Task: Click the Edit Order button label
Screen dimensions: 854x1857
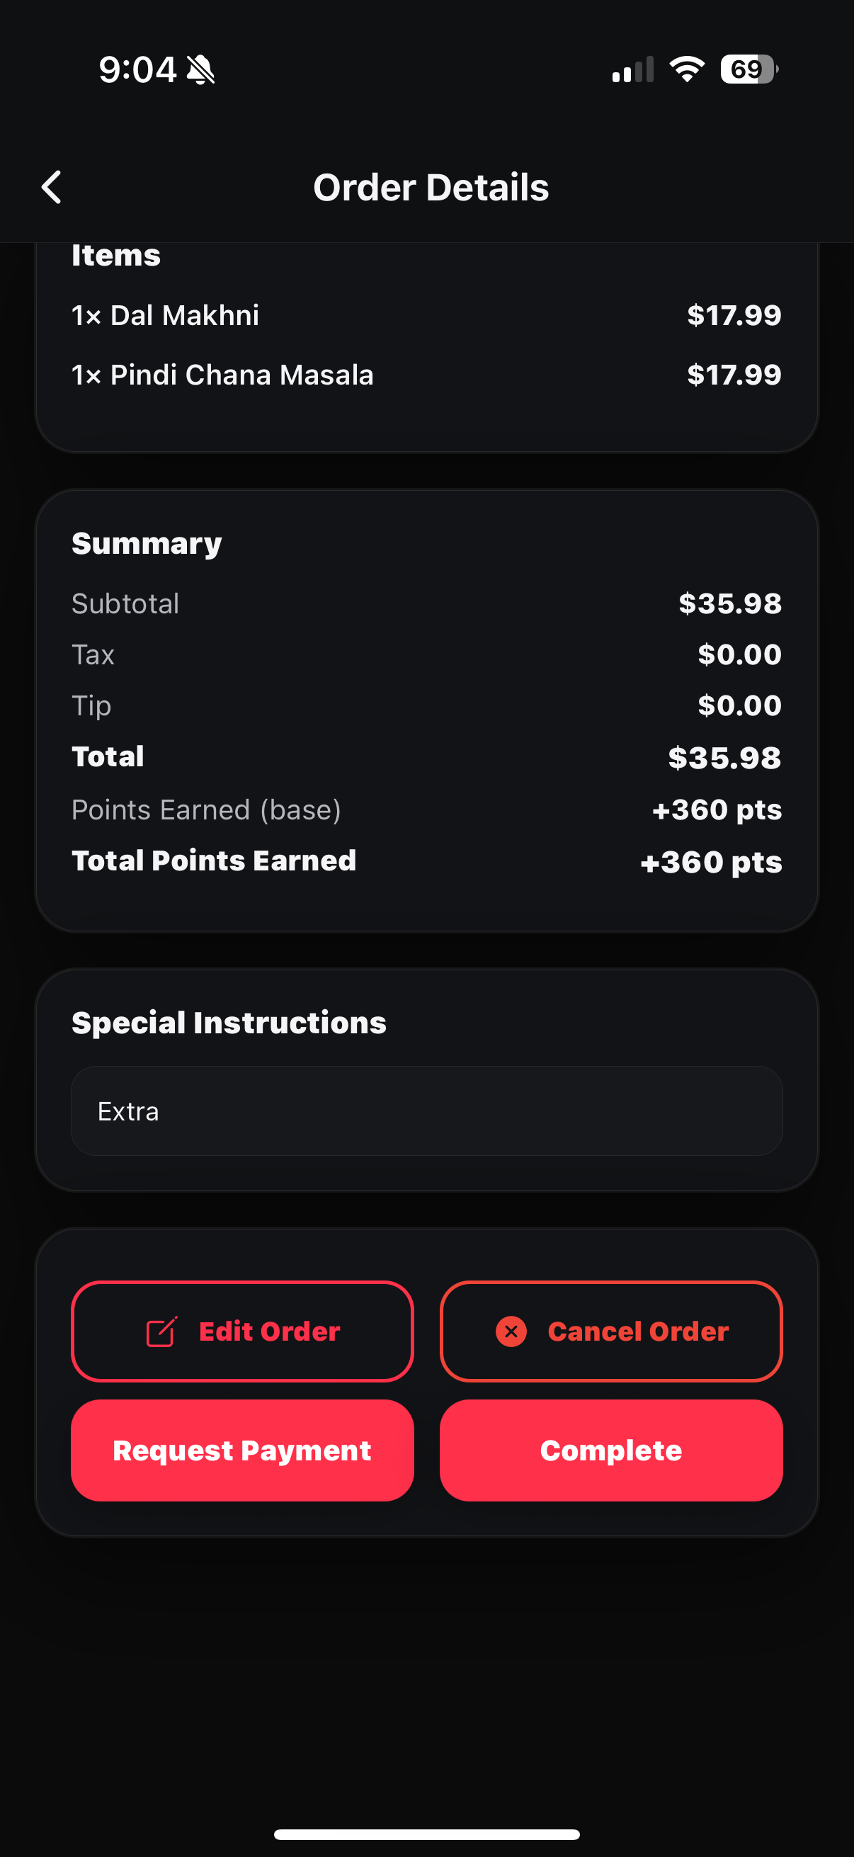Action: [269, 1331]
